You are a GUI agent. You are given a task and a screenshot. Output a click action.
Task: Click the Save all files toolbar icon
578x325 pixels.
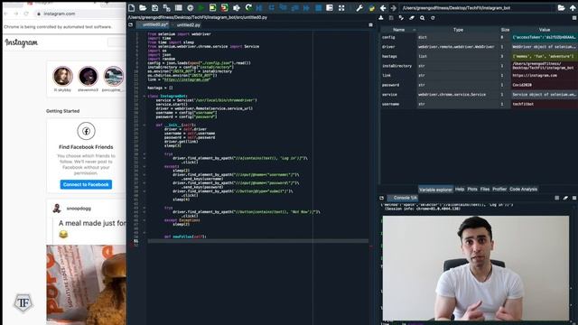pos(166,8)
